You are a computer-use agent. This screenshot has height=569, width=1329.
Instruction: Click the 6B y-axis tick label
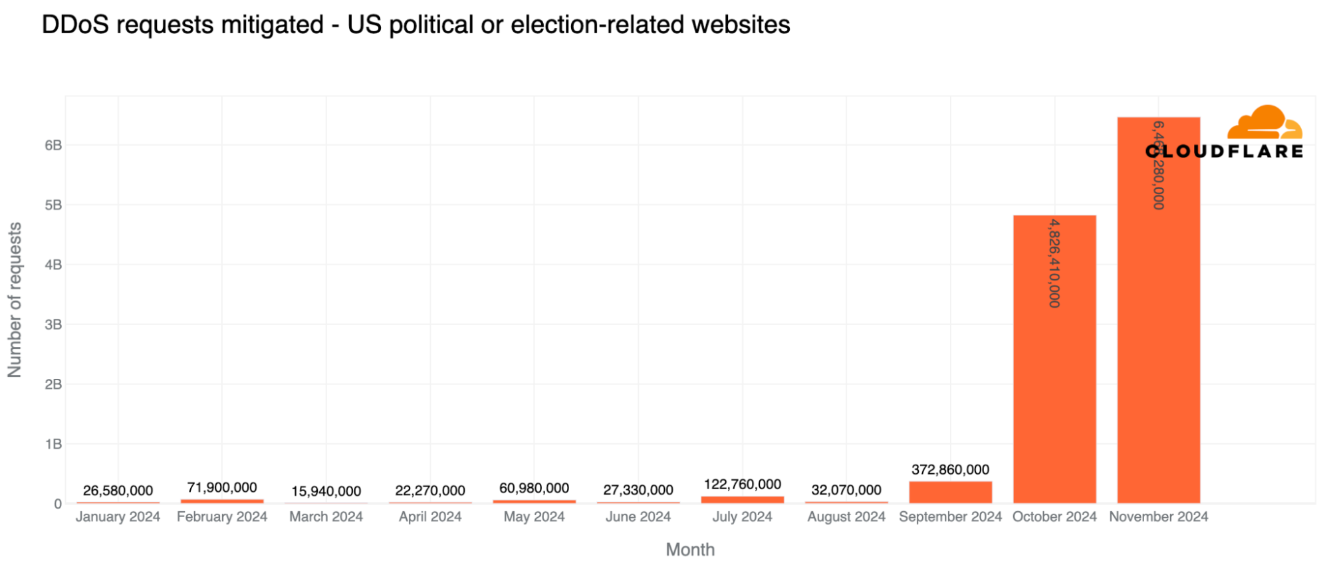53,146
